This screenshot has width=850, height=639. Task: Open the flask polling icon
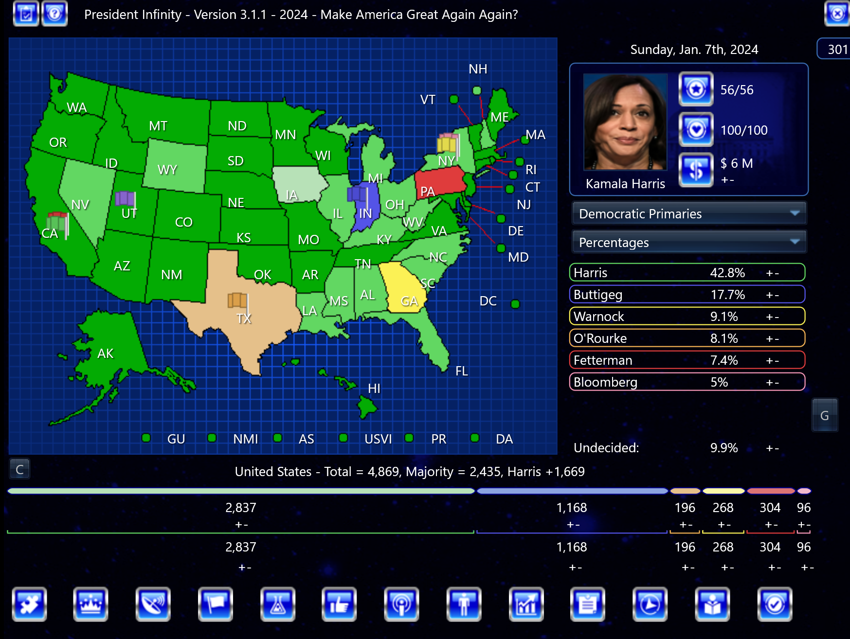click(277, 604)
